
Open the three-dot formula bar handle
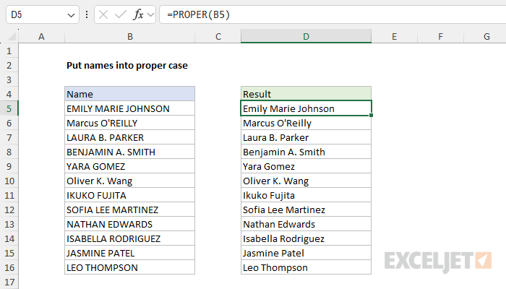[x=87, y=14]
